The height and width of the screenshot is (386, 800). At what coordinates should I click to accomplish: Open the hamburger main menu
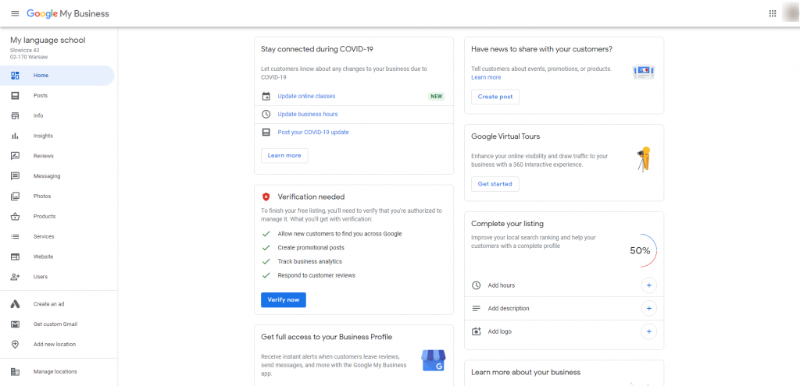coord(15,14)
